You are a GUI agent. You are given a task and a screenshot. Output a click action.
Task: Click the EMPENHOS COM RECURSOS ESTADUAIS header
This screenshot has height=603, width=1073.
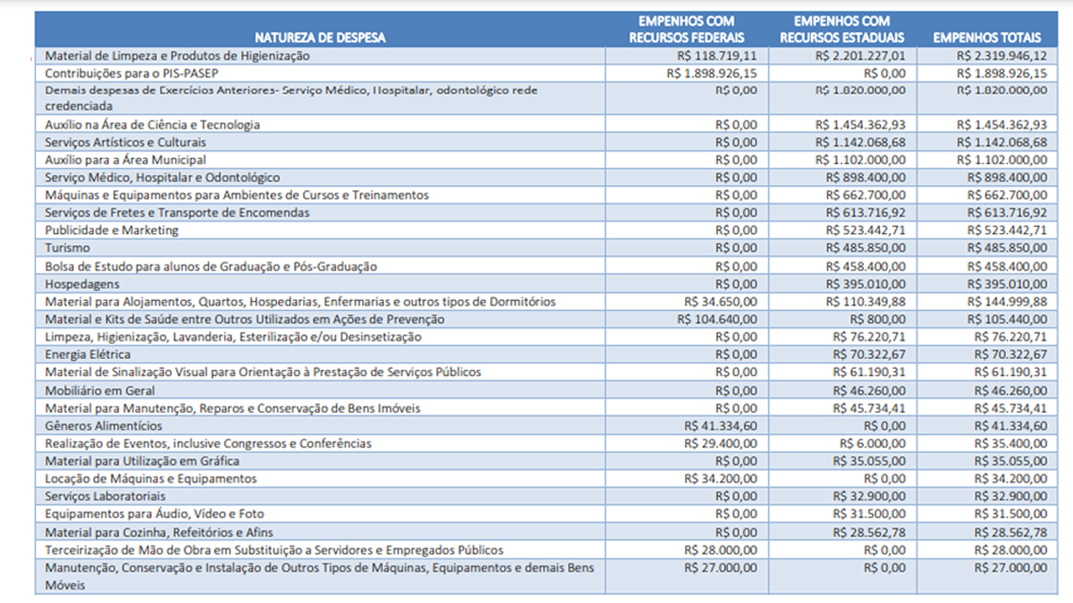842,29
